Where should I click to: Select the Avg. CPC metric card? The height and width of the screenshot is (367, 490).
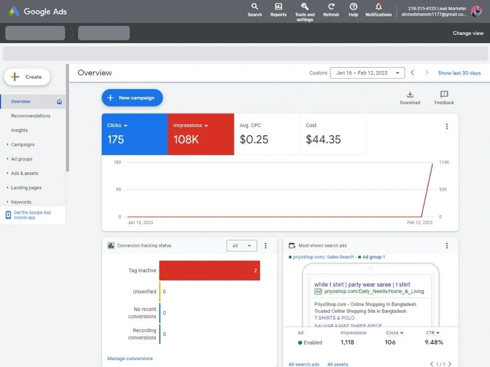point(267,134)
